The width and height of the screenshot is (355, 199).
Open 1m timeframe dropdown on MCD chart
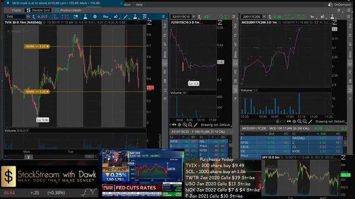[x=312, y=17]
